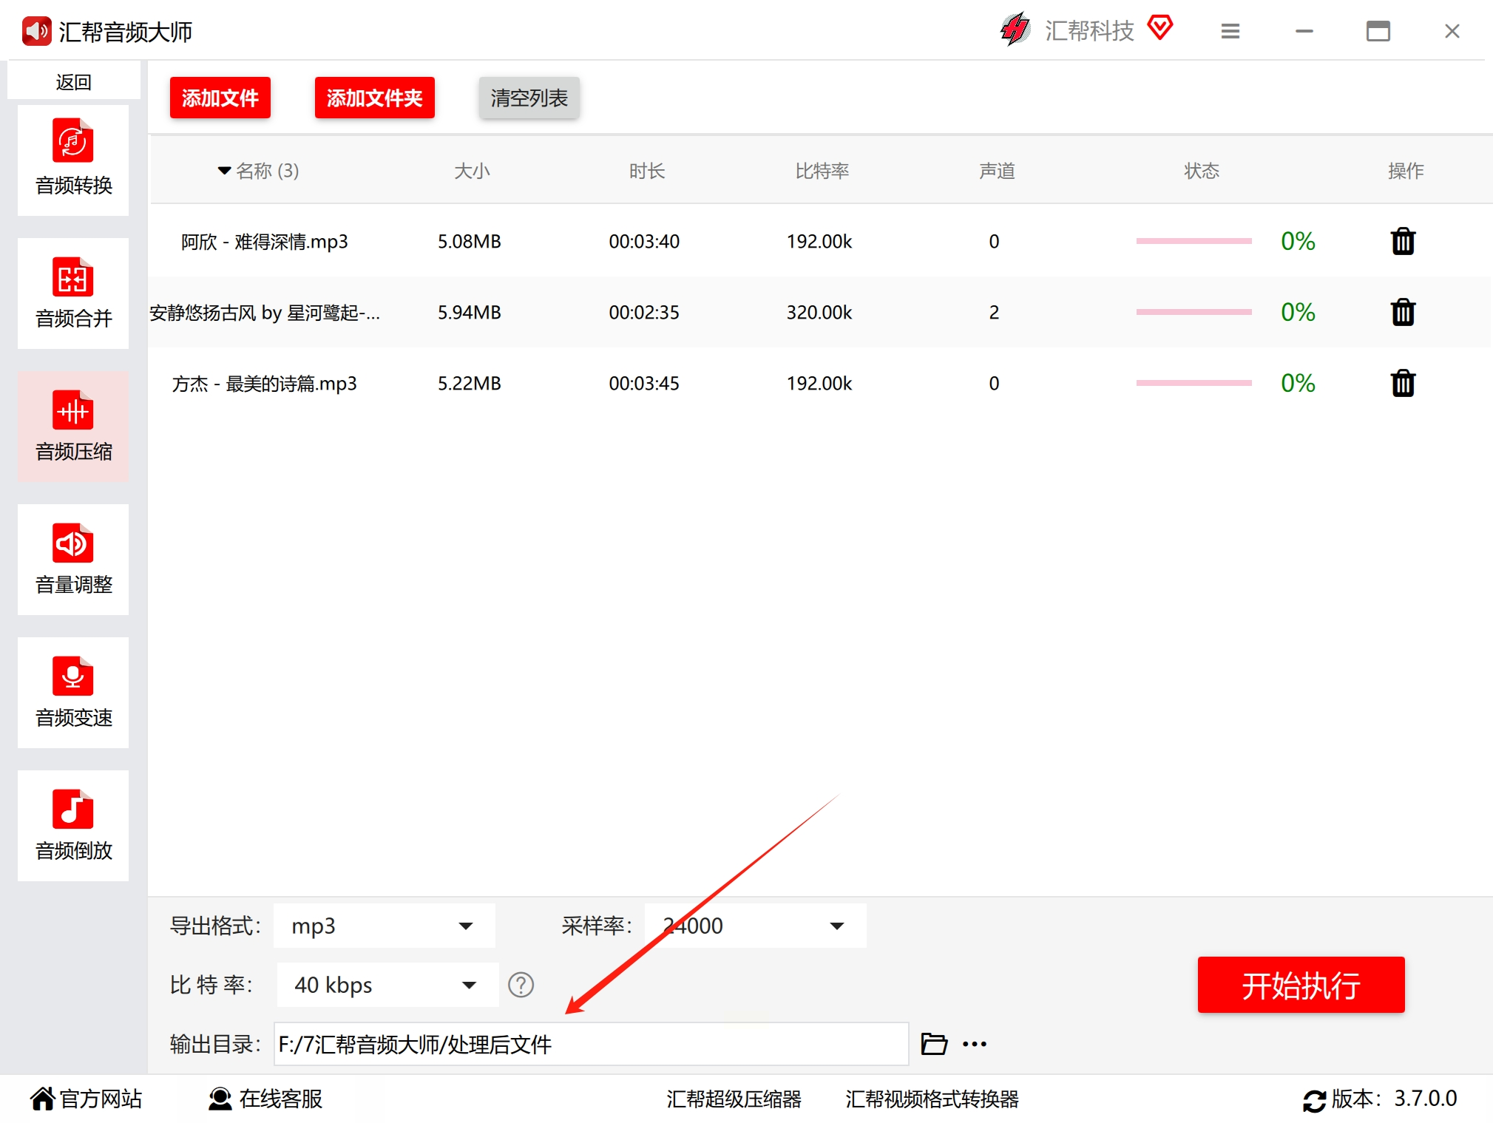Viewport: 1493px width, 1123px height.
Task: Click the 汇帮音频大师 app logo icon
Action: [x=36, y=31]
